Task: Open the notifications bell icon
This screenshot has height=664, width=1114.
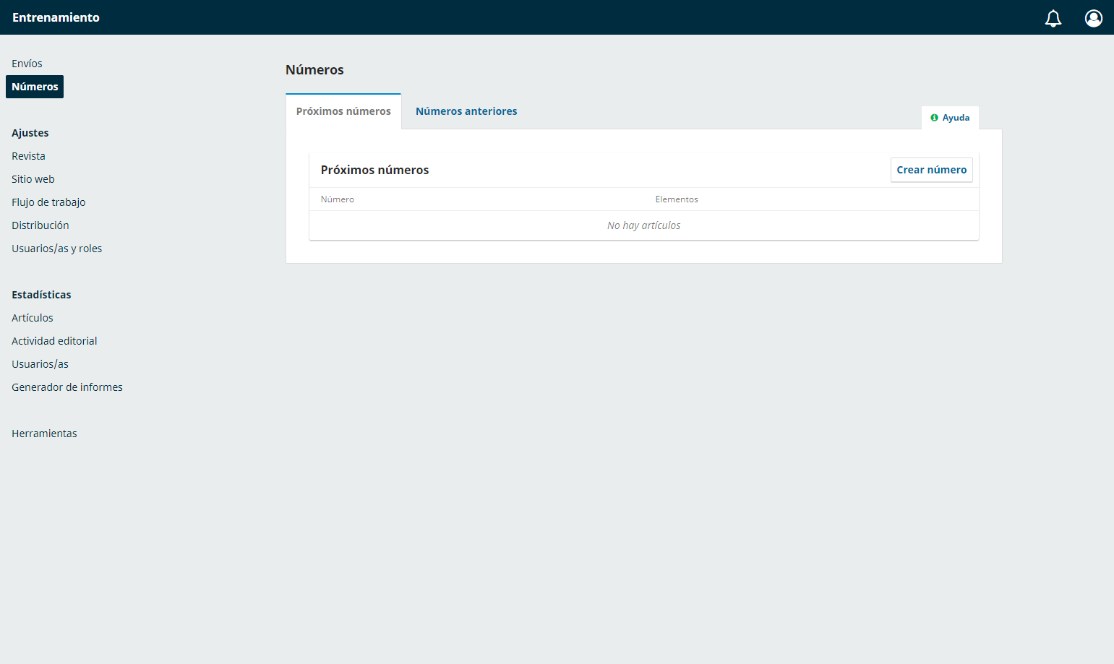Action: pyautogui.click(x=1053, y=18)
